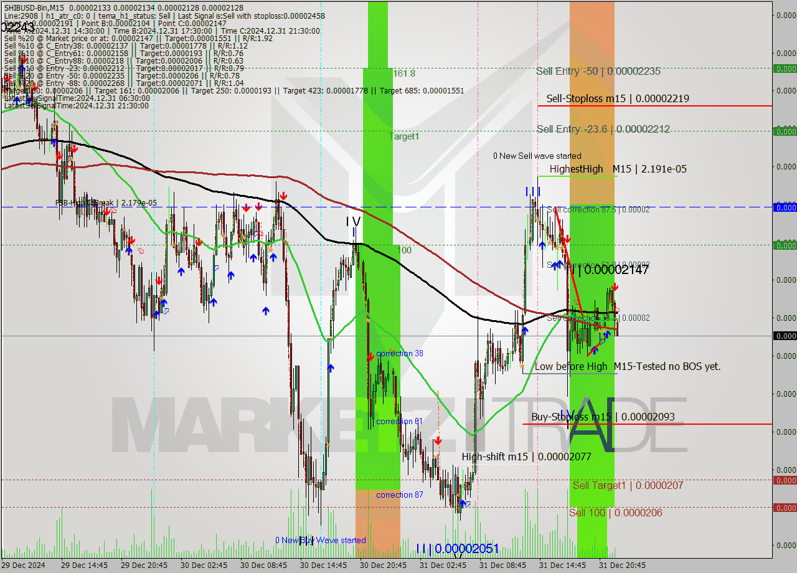Click the '0 New Sell wave started' label
The width and height of the screenshot is (797, 573).
[x=537, y=156]
